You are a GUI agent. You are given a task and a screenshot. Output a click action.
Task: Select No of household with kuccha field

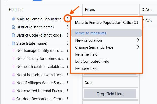[38, 75]
